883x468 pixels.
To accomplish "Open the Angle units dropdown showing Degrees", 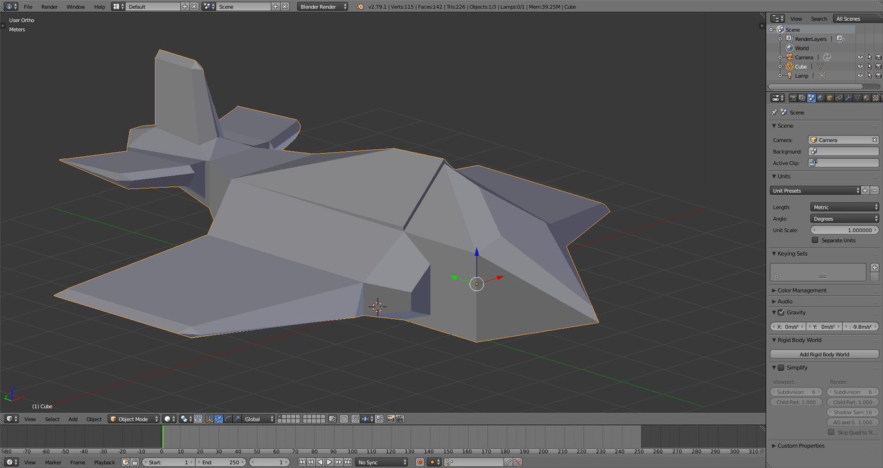I will coord(844,219).
